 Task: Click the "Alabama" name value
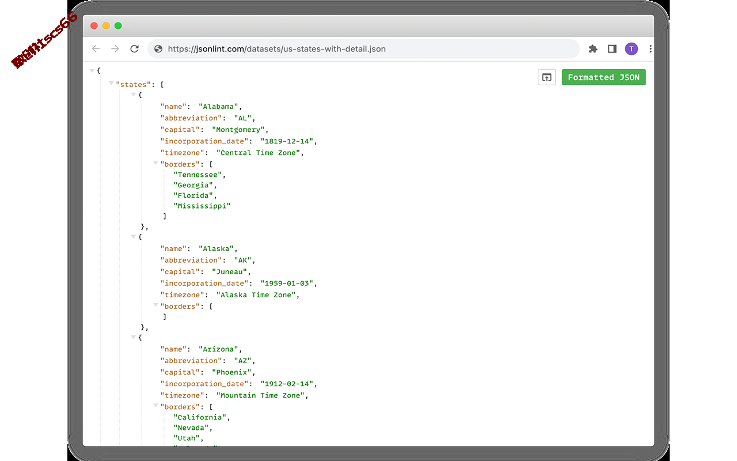click(217, 107)
